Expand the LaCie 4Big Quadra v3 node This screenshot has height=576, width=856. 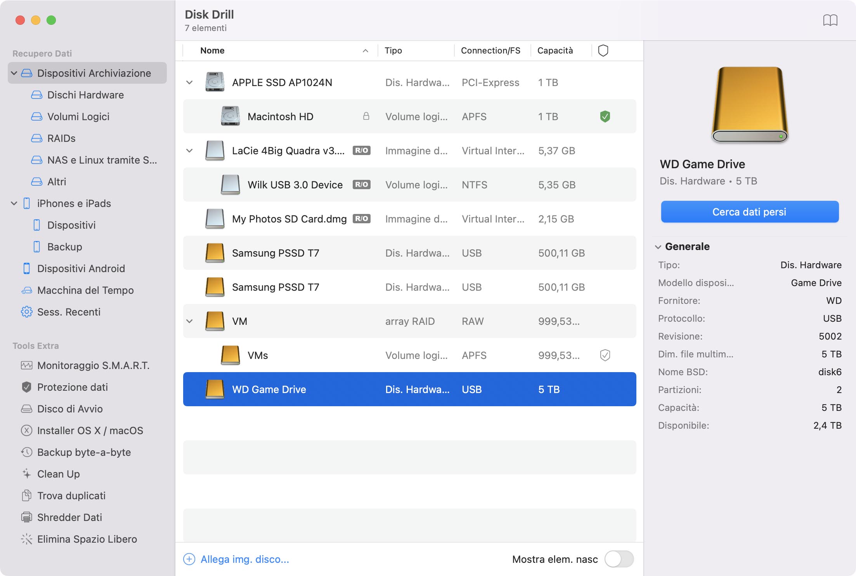(189, 150)
